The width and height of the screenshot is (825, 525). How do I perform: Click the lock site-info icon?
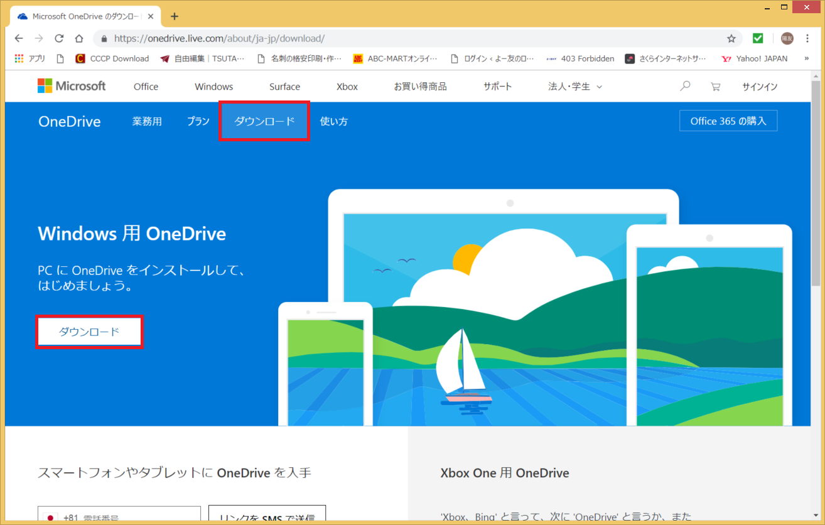[x=104, y=38]
